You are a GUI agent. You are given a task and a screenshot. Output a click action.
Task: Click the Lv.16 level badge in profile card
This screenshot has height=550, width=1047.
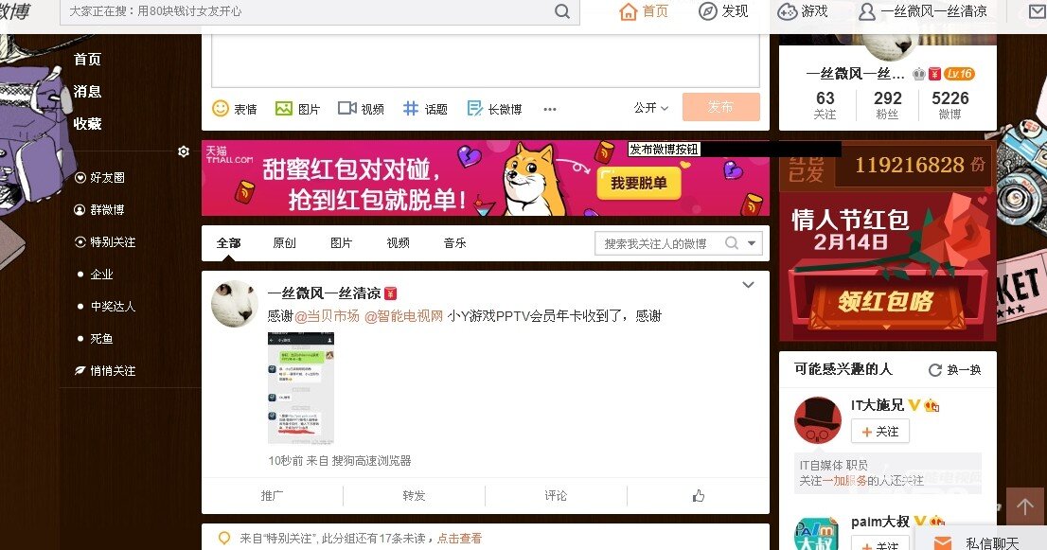click(x=960, y=74)
